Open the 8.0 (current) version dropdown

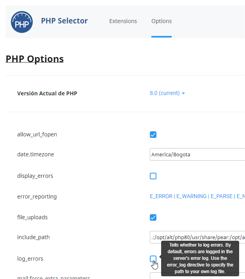pos(167,93)
